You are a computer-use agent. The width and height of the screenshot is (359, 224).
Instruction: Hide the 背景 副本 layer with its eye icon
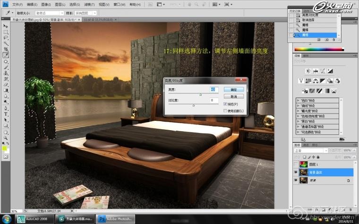(296, 172)
